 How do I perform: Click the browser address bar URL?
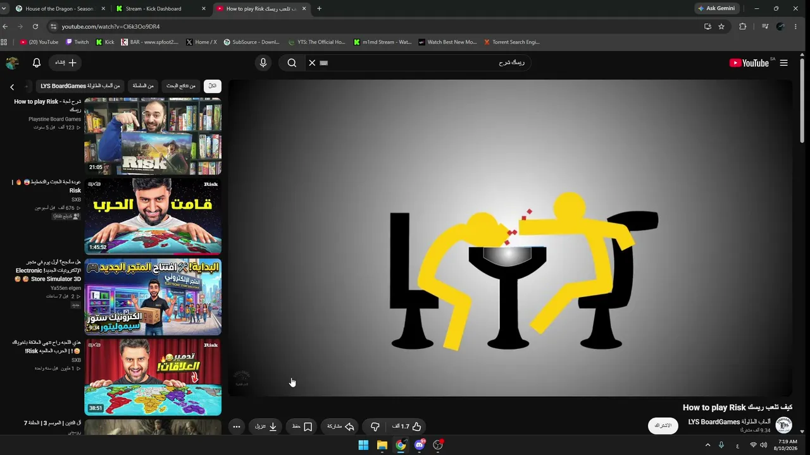[x=111, y=27]
